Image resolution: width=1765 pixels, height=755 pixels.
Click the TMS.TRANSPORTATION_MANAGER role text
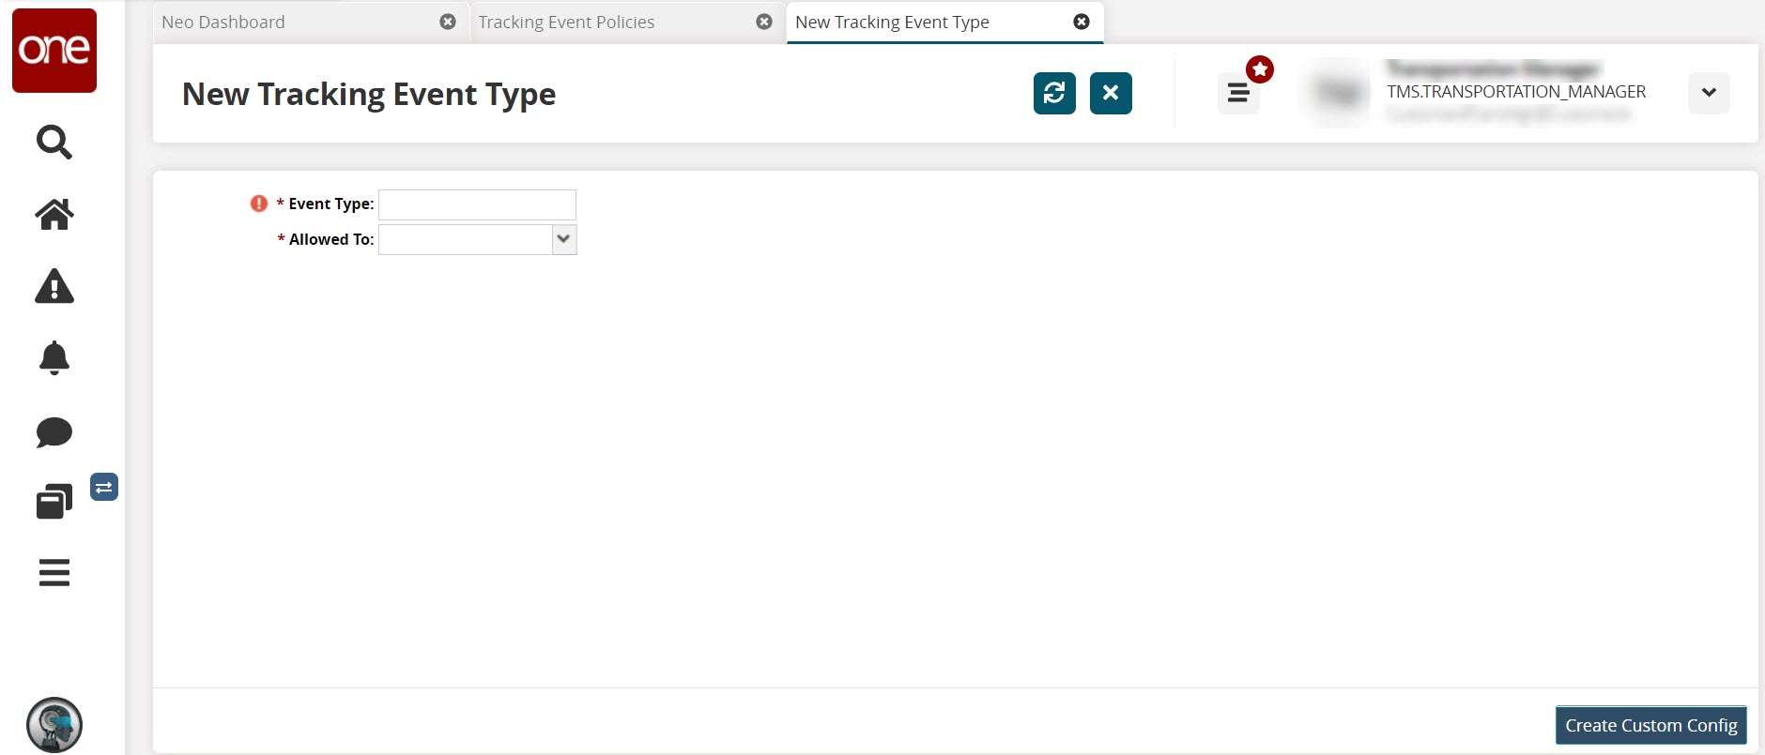pyautogui.click(x=1516, y=92)
